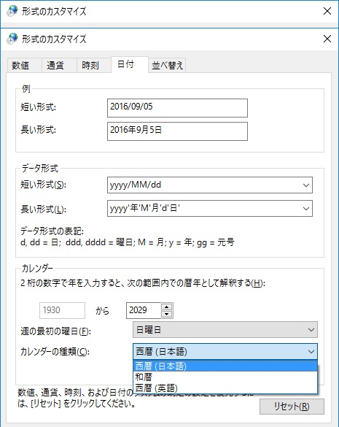Screen dimensions: 339x427
Task: Close the background 形式のカスタマイズ window
Action: coord(327,11)
